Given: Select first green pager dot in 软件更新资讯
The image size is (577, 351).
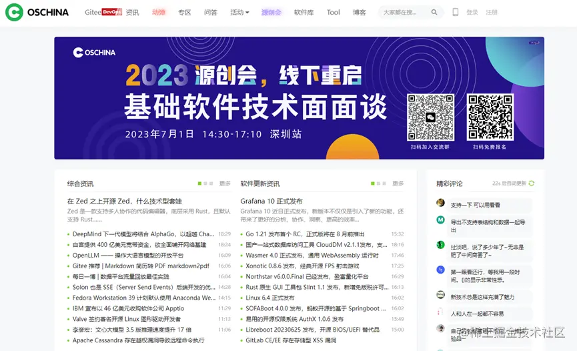Looking at the screenshot, I should [372, 184].
